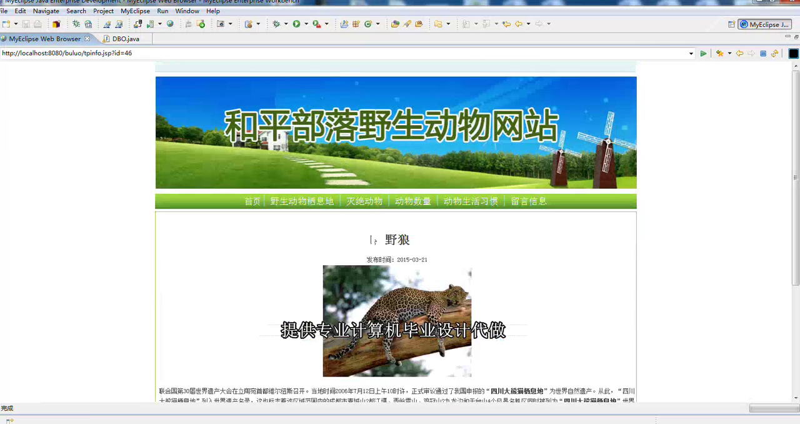Open the External Tools dropdown arrow
The image size is (800, 424).
(326, 24)
